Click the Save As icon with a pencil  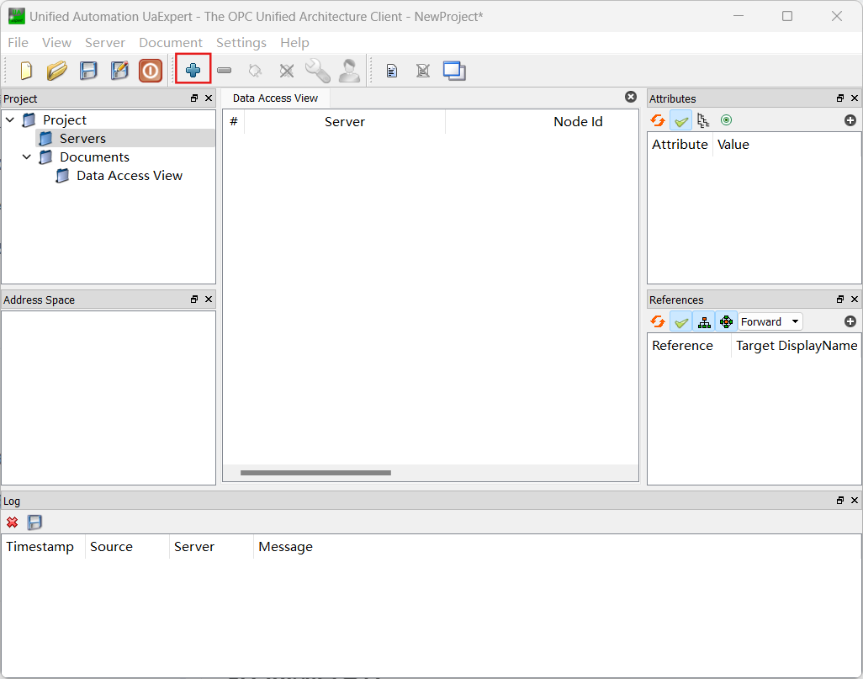pos(119,71)
